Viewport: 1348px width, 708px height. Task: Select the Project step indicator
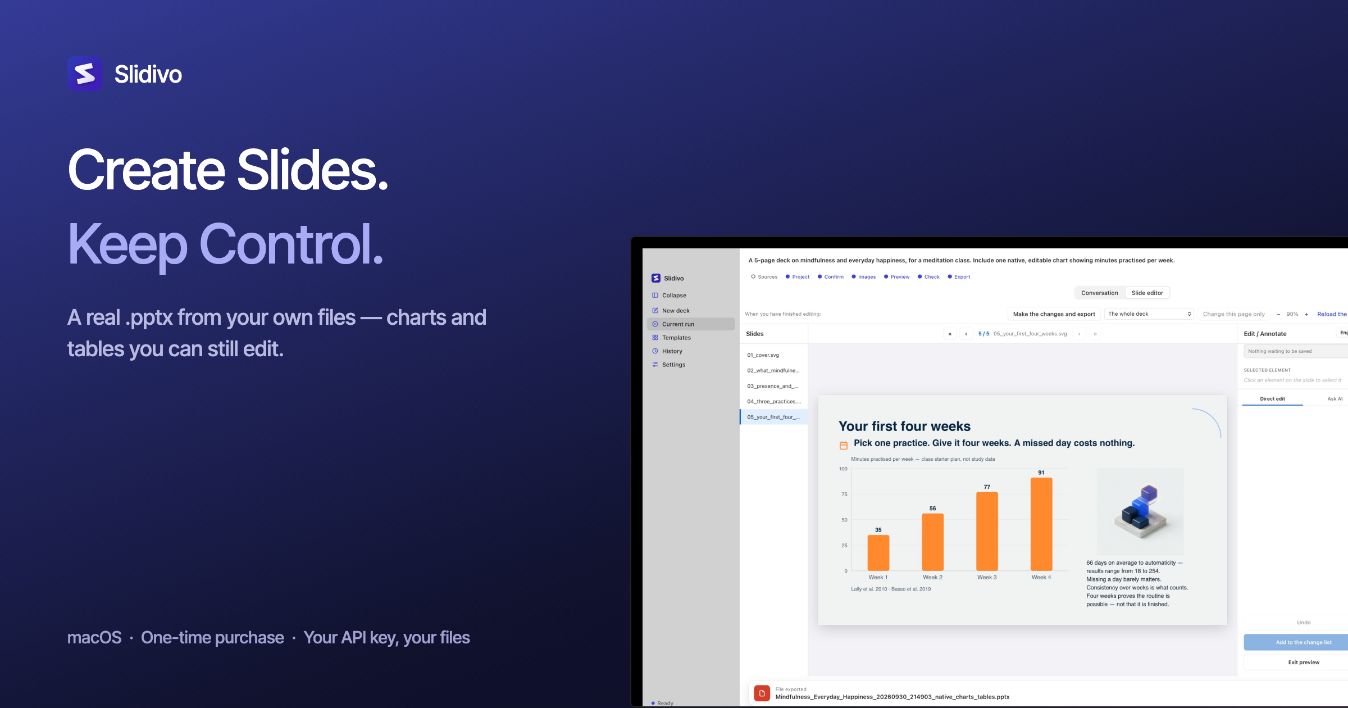coord(798,277)
